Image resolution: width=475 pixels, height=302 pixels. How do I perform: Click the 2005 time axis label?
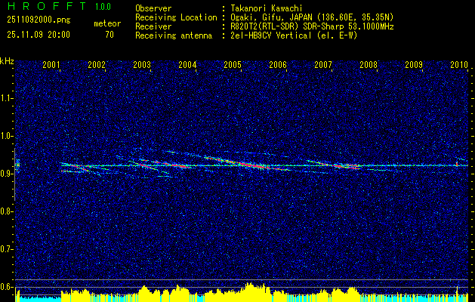(x=233, y=65)
